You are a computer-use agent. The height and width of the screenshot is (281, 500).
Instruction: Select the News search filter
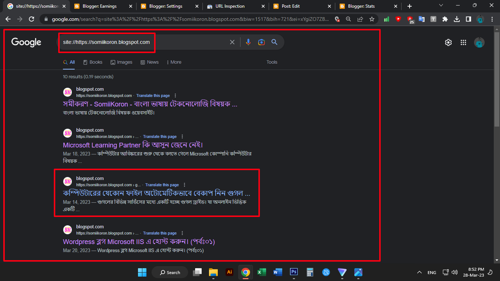[149, 62]
